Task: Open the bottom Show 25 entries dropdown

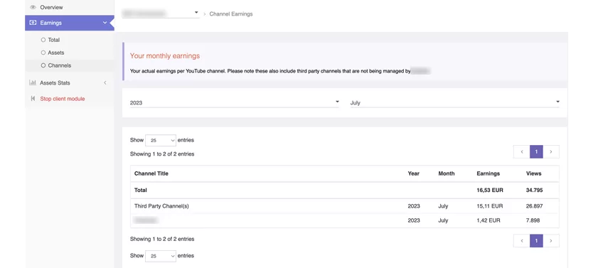Action: [161, 256]
